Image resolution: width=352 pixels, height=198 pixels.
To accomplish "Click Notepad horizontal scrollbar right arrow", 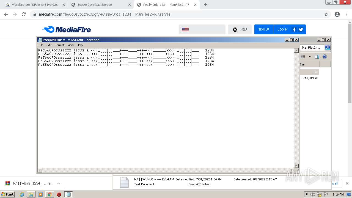I will point(292,170).
